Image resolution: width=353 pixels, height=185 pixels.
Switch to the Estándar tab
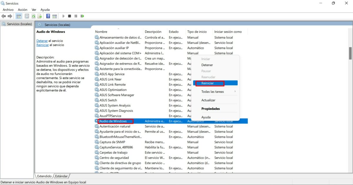61,176
